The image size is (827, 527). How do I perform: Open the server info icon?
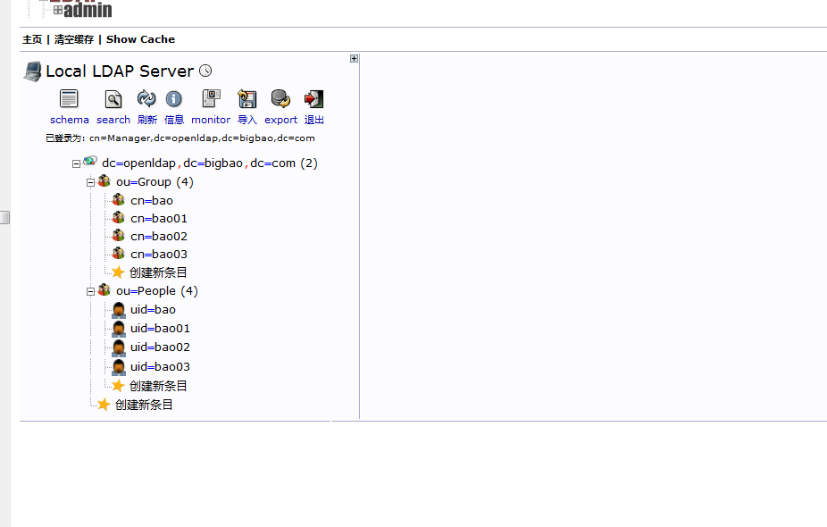(x=173, y=98)
